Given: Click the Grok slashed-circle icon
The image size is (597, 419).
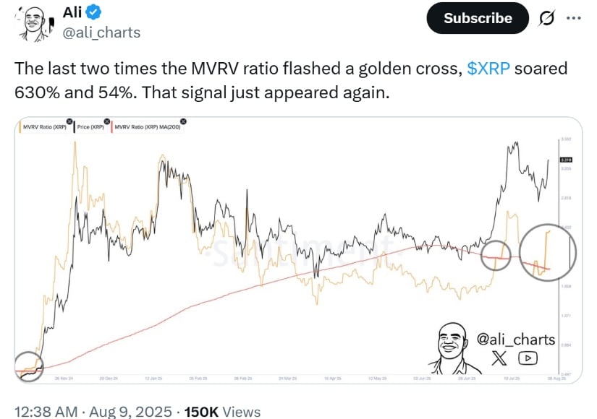Looking at the screenshot, I should (x=546, y=18).
